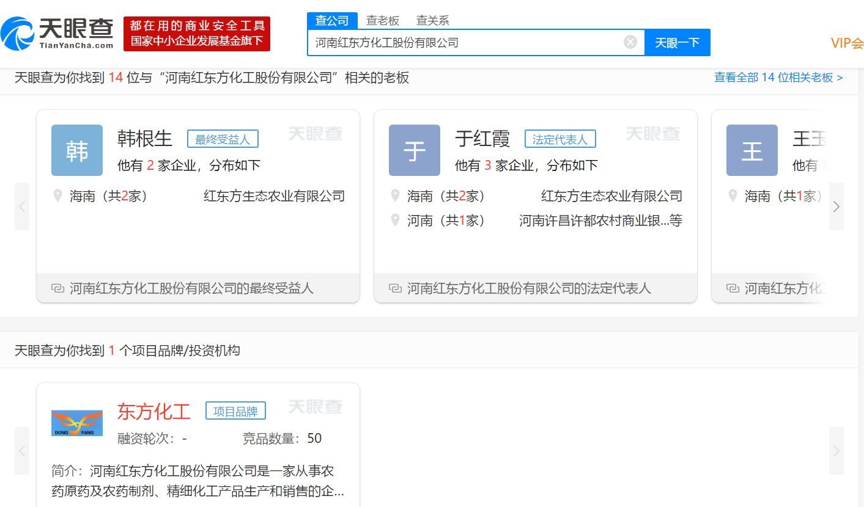Click location pin for 海南 in 于红霞 card
Screen dimensions: 864x507
coord(396,196)
